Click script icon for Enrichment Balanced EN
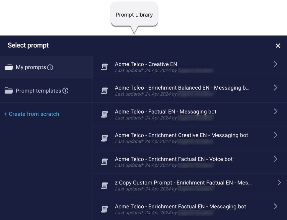287x220 pixels. click(105, 91)
